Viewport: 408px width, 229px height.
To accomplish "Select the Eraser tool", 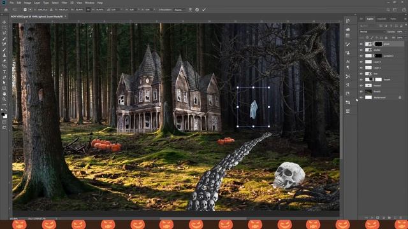I will click(x=4, y=61).
